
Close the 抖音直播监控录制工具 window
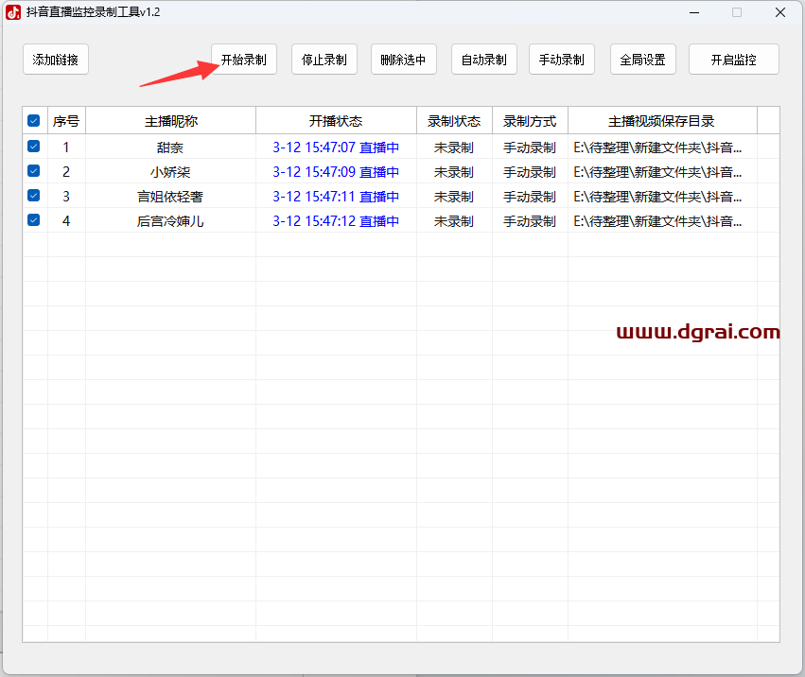[x=780, y=12]
